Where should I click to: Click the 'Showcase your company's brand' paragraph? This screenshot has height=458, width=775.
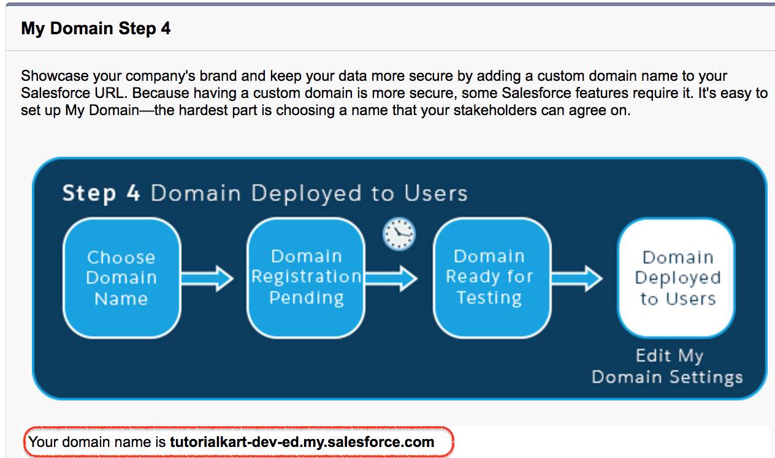pos(394,94)
